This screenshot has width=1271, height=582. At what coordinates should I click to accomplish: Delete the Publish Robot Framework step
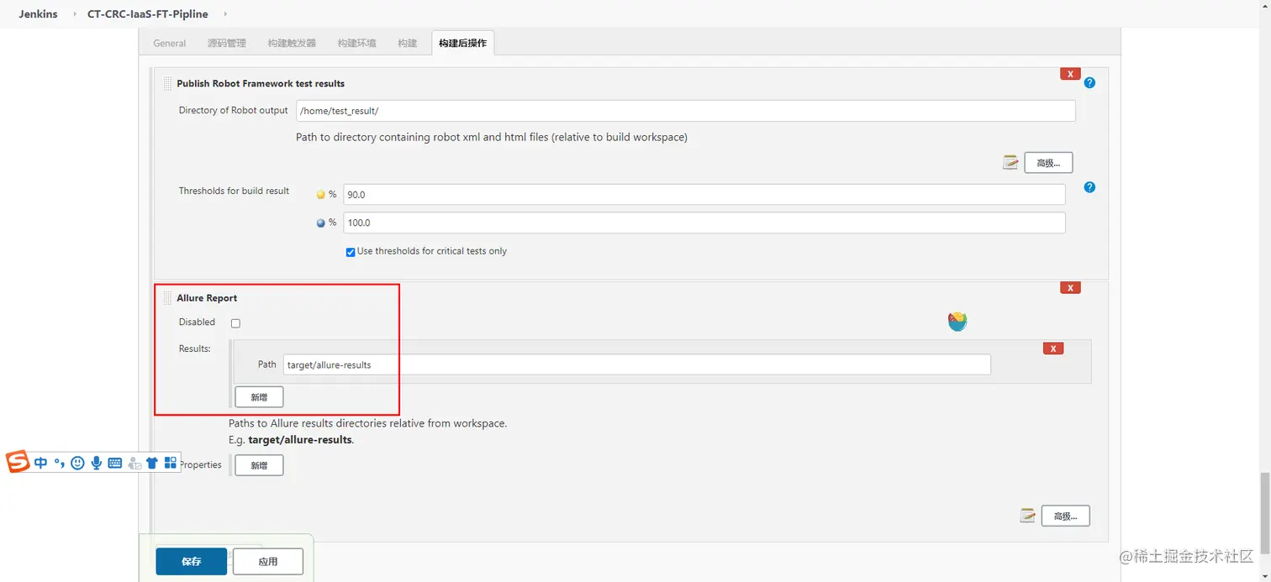[1070, 74]
